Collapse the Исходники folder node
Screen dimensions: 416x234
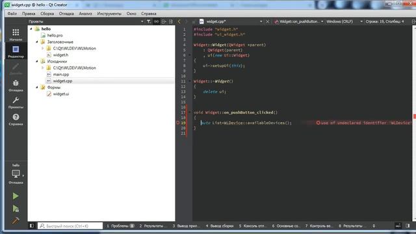(x=37, y=61)
